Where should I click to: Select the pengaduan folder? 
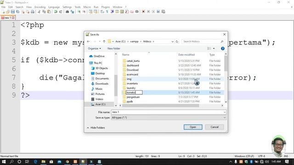(x=133, y=97)
